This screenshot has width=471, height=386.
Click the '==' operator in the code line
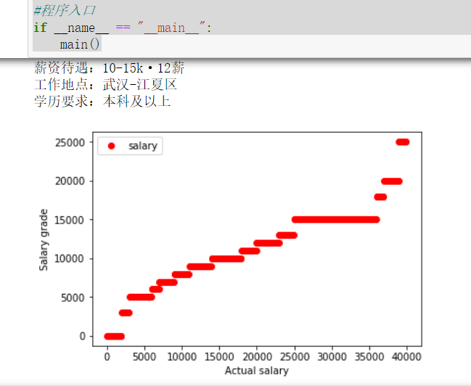[x=123, y=27]
